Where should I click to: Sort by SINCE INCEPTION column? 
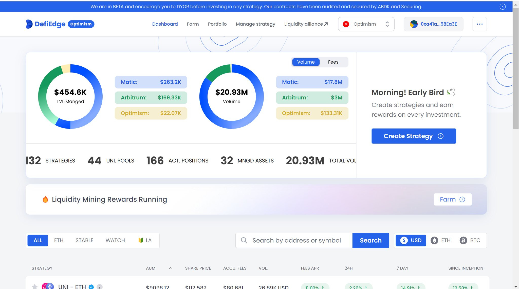466,268
